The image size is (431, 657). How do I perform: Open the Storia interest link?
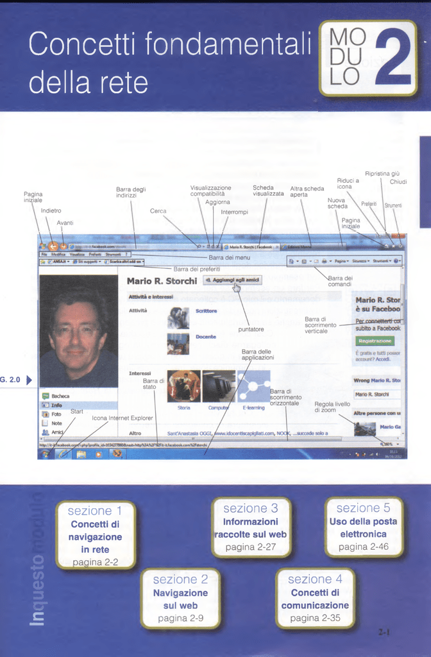(x=183, y=407)
